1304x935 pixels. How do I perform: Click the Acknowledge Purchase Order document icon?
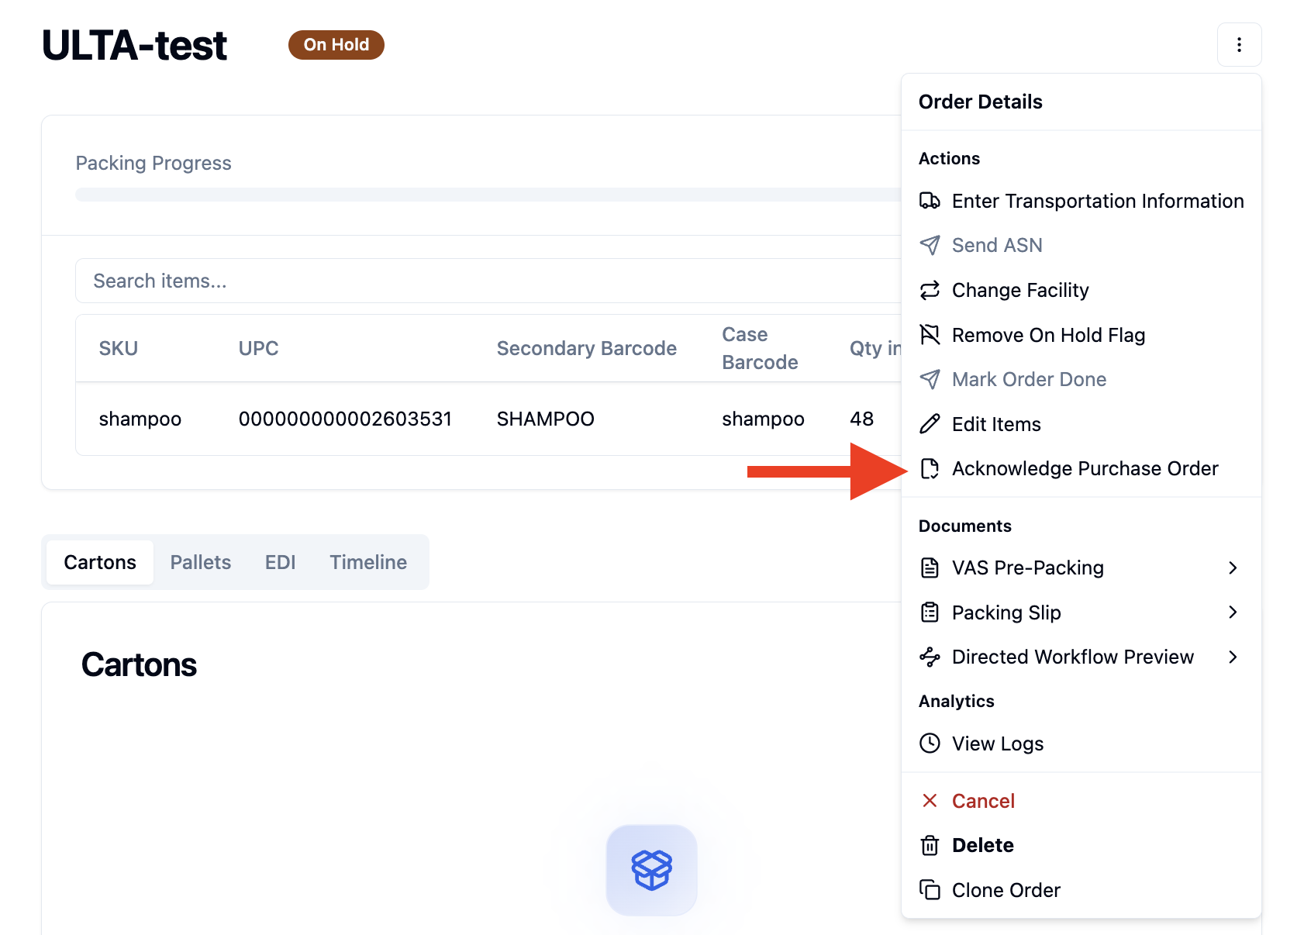click(930, 468)
